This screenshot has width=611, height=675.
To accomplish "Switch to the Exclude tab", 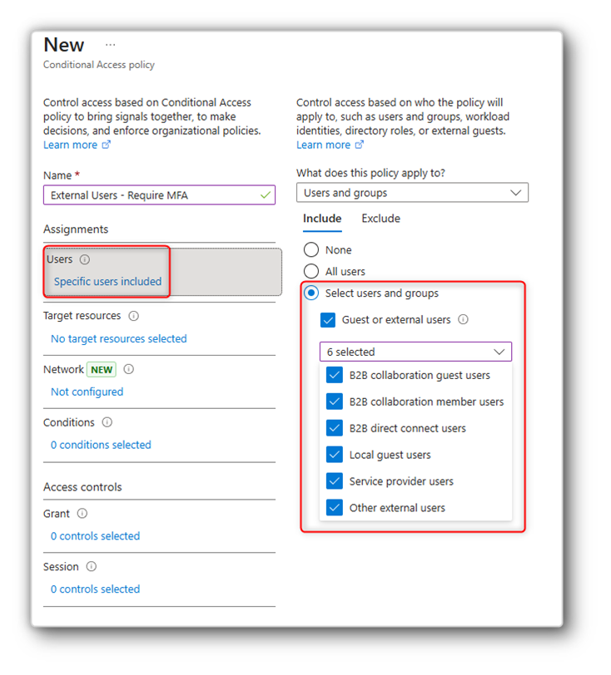I will click(x=380, y=219).
